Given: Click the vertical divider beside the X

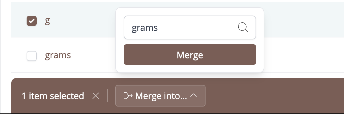Looking at the screenshot, I should 108,96.
